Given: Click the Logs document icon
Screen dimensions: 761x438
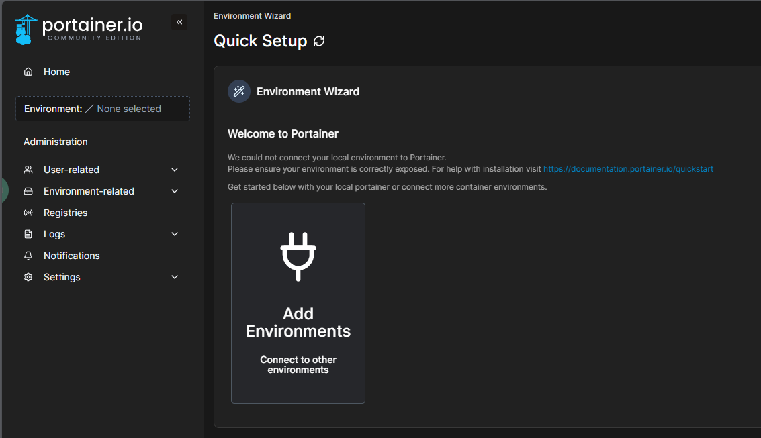Looking at the screenshot, I should (28, 234).
